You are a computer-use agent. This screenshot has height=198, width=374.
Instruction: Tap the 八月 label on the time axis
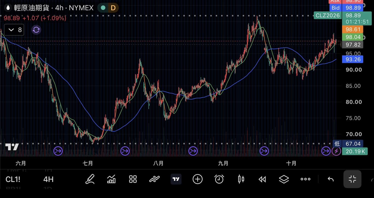point(158,163)
